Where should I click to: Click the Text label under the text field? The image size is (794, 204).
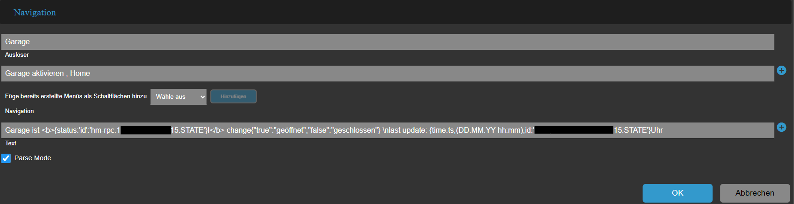[11, 143]
